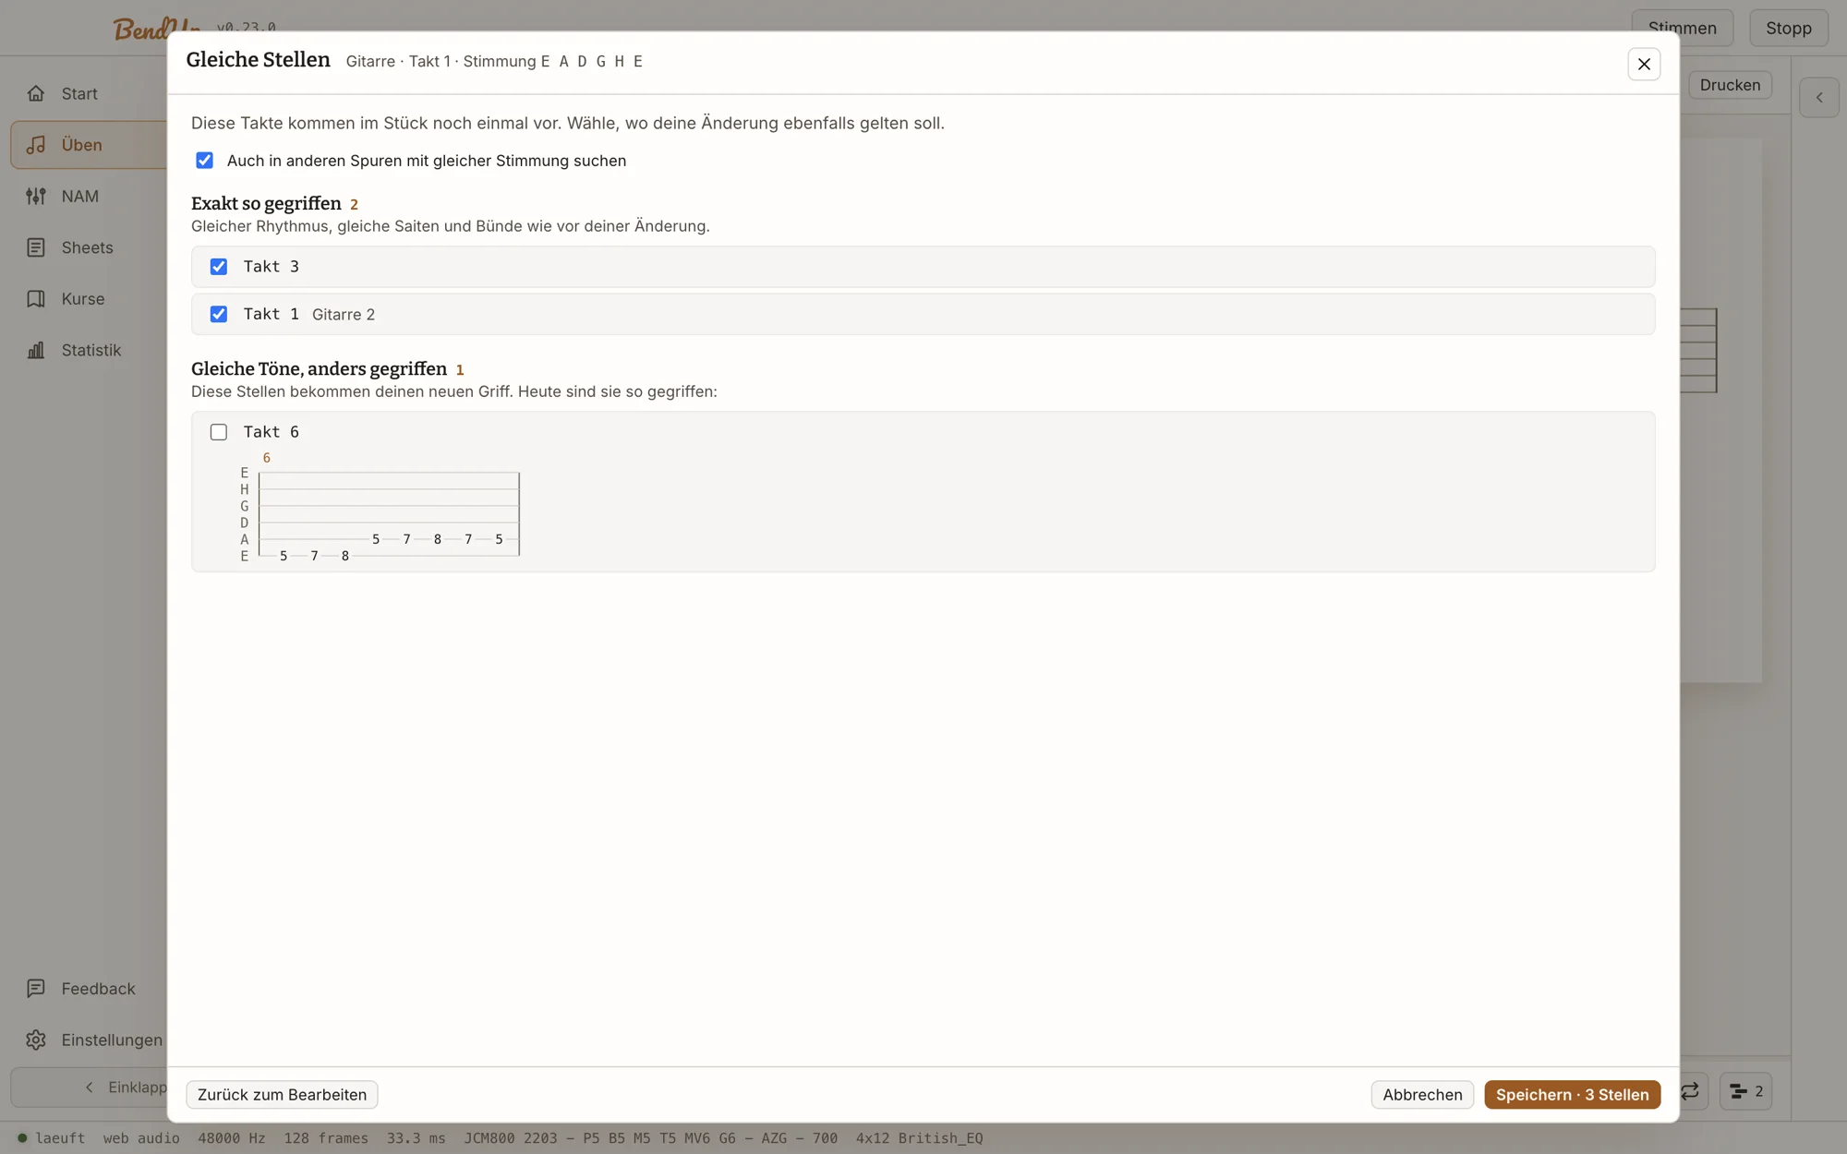Click the loop repeat icon at bottom right
This screenshot has height=1154, width=1847.
[1690, 1091]
